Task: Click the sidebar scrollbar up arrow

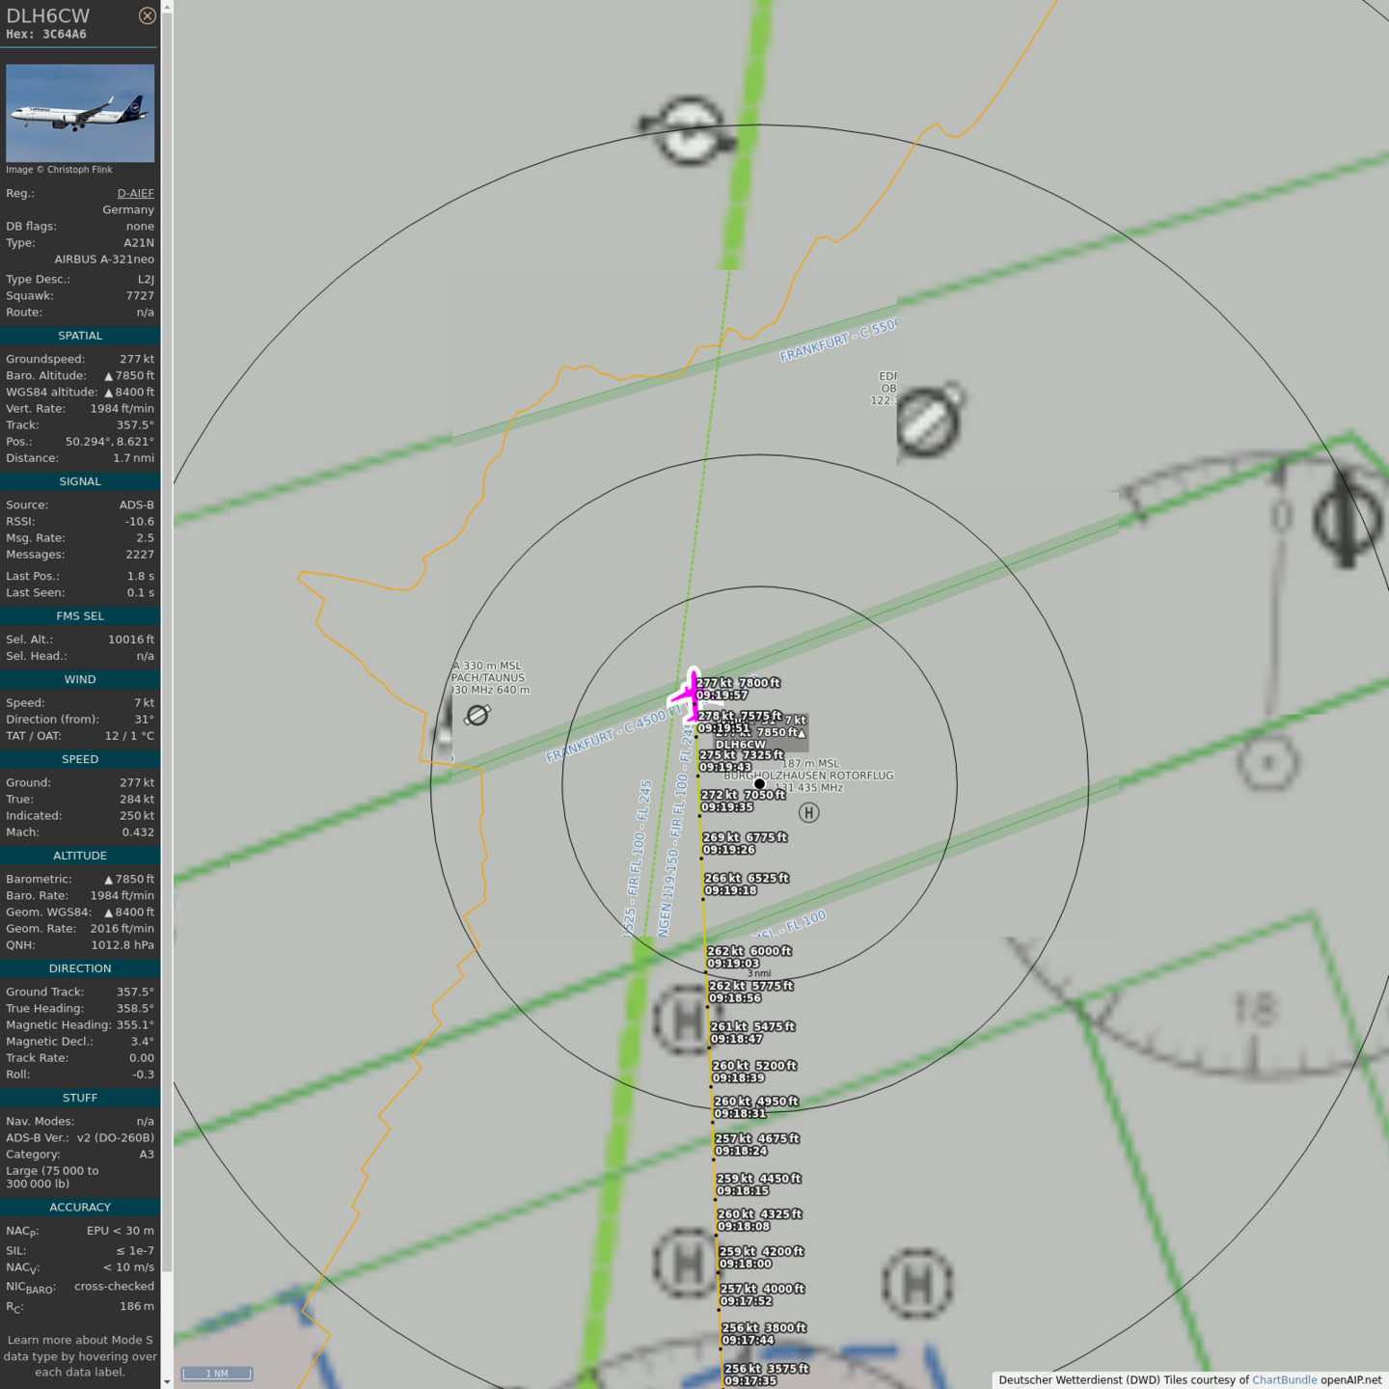Action: click(167, 7)
